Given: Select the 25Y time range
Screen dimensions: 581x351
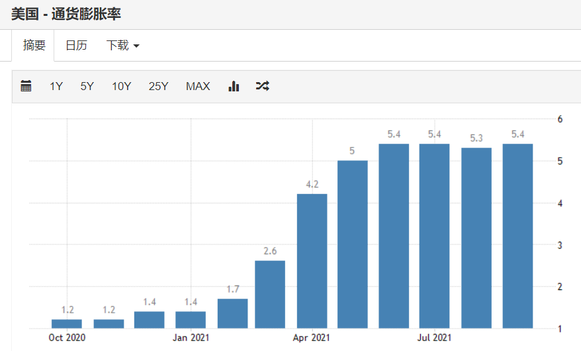Looking at the screenshot, I should [159, 86].
